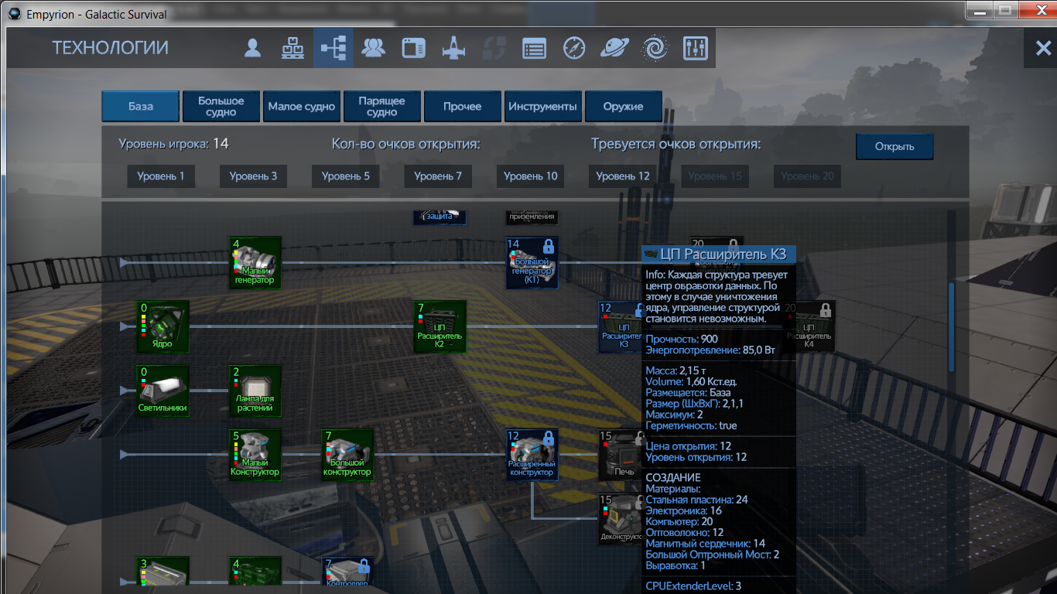The height and width of the screenshot is (594, 1057).
Task: Jump to Уровень 12 technologies
Action: click(x=623, y=176)
